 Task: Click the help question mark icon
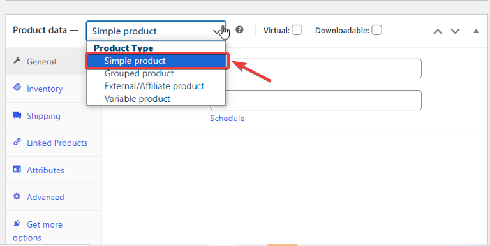click(x=239, y=30)
